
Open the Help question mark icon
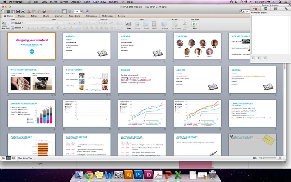click(87, 11)
